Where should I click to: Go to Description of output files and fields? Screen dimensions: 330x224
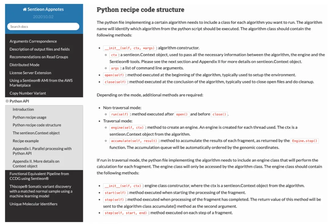(x=39, y=49)
